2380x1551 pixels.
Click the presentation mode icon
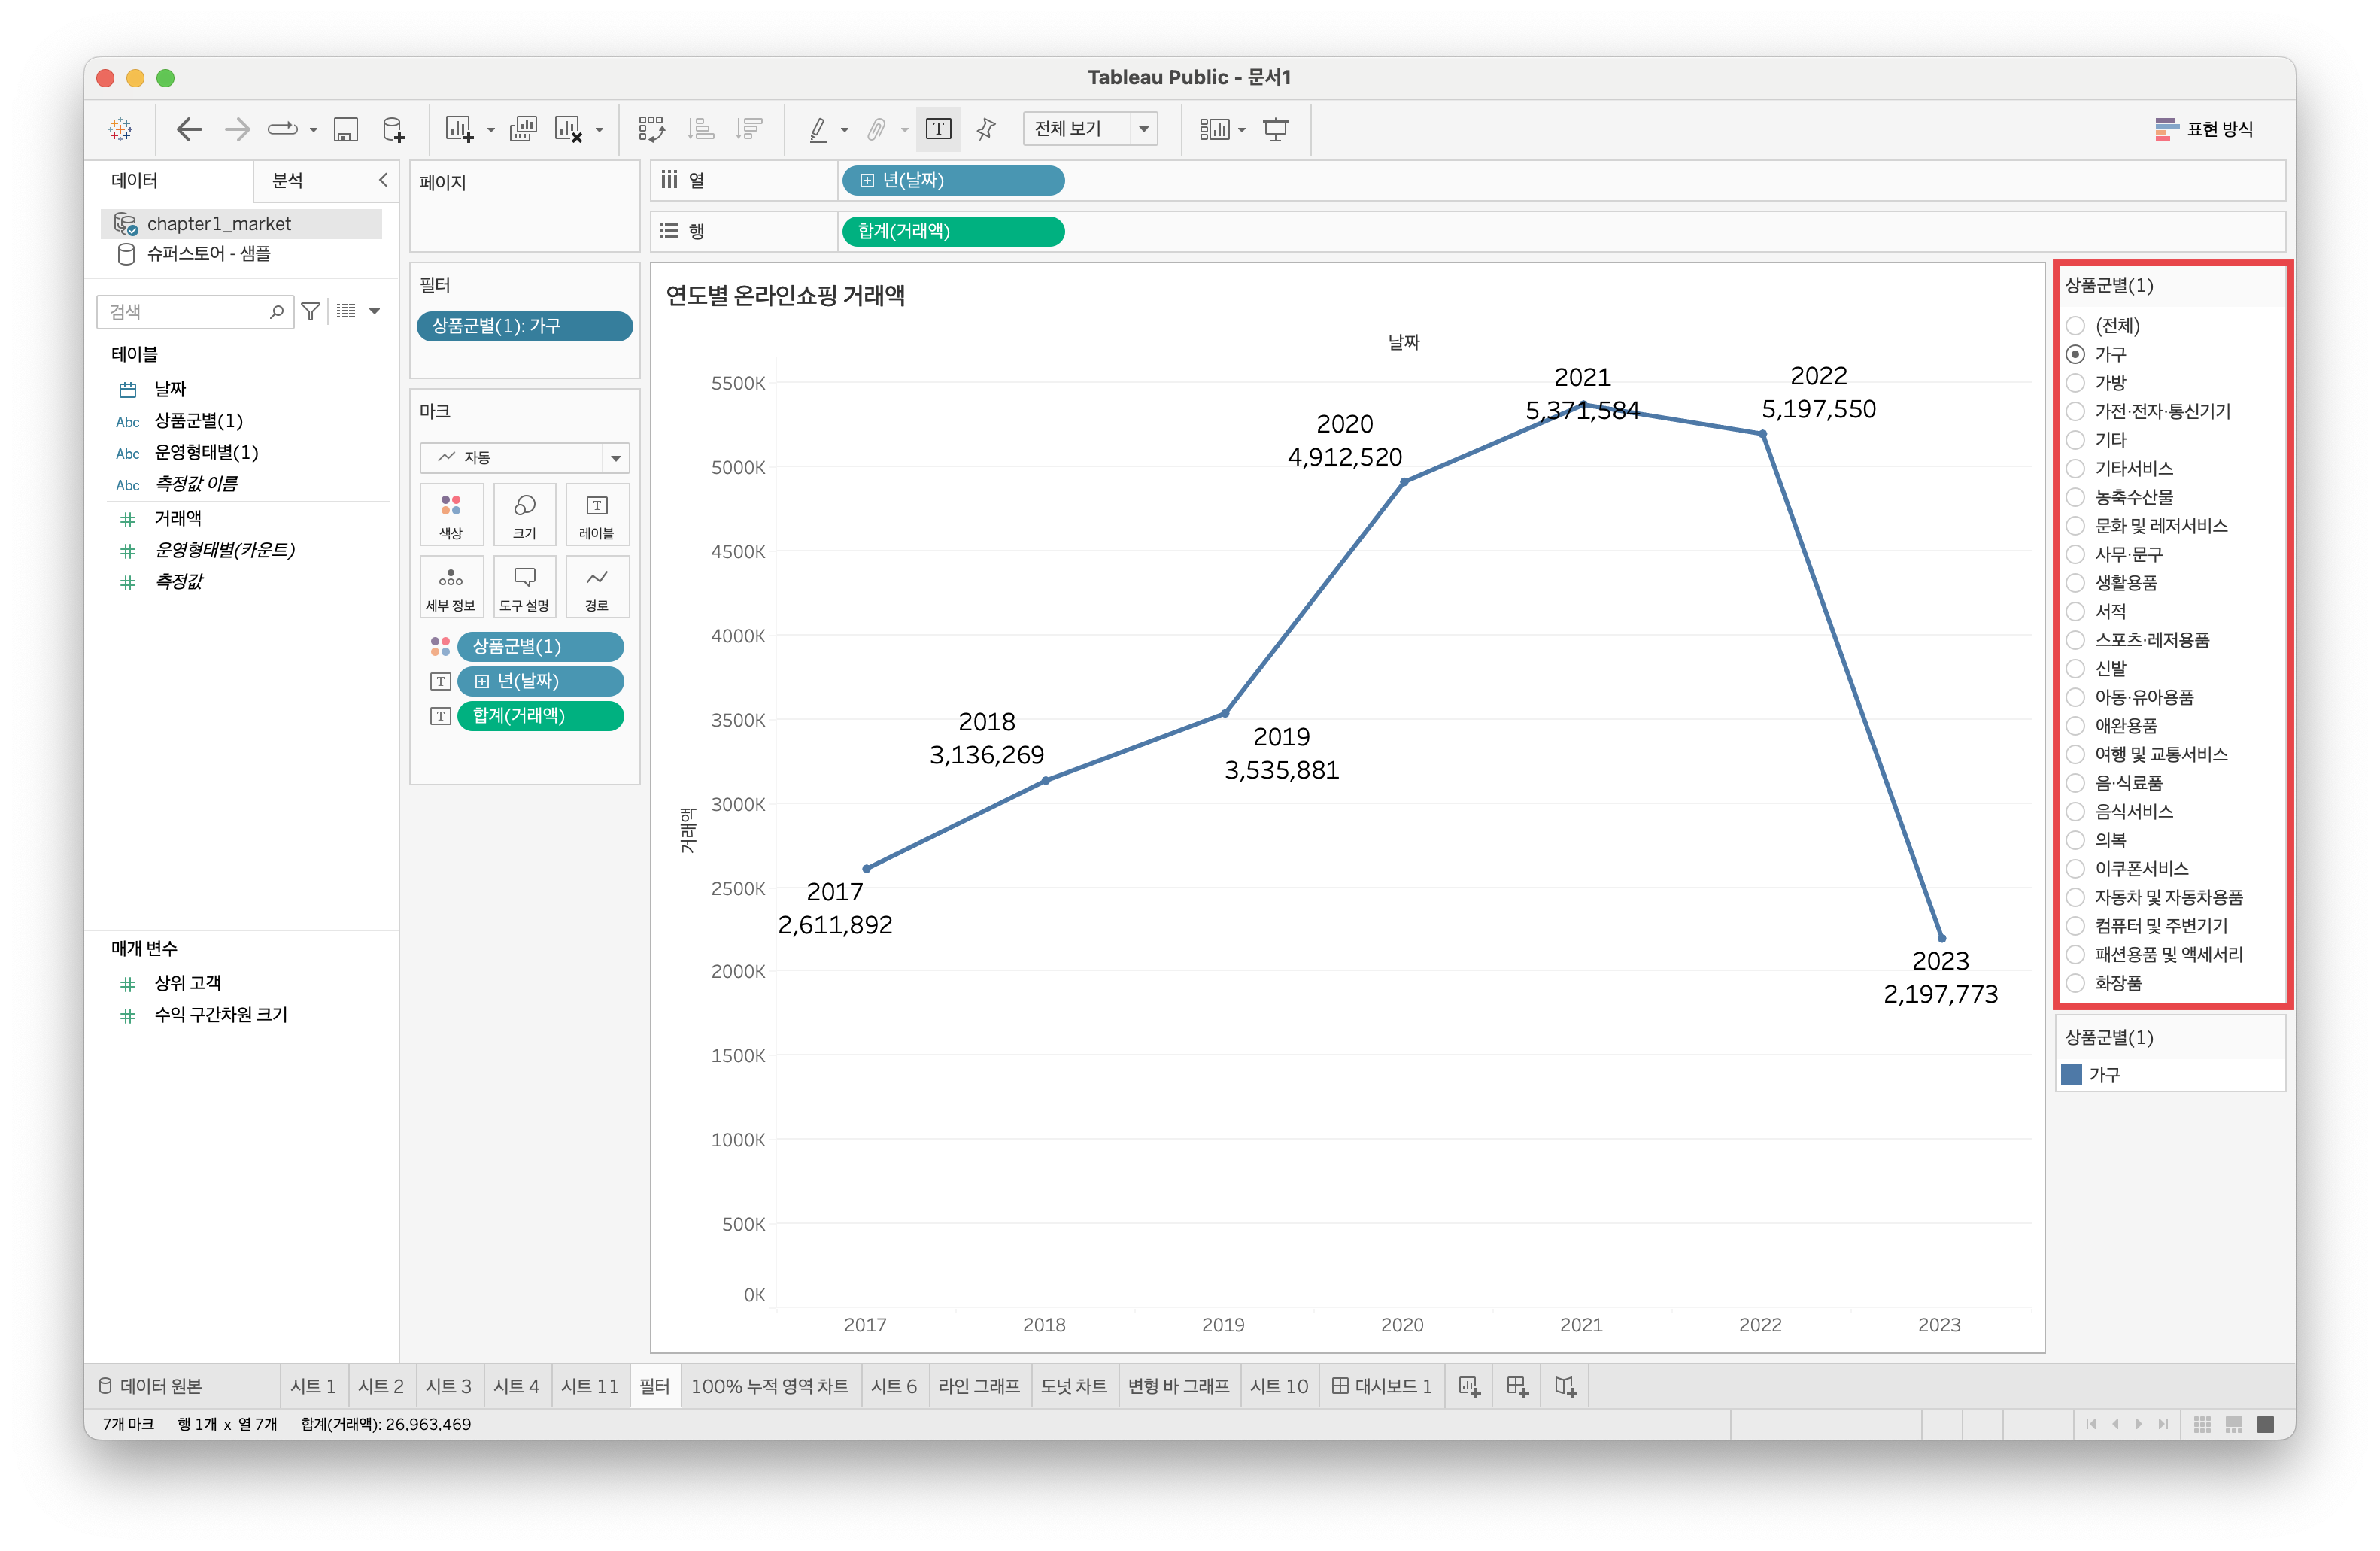(1276, 129)
